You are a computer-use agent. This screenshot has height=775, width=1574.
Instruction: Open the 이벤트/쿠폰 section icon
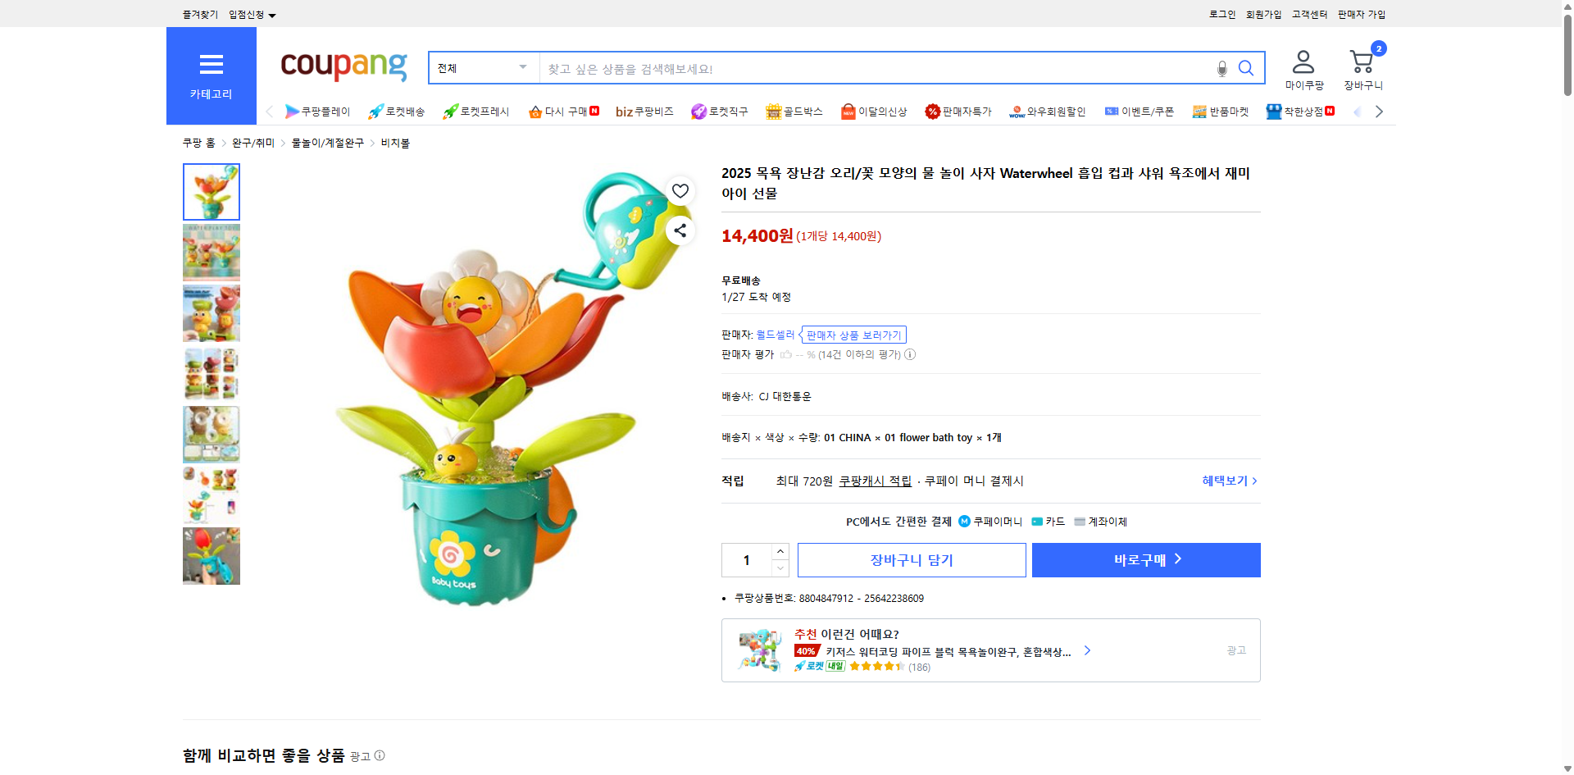[1111, 112]
